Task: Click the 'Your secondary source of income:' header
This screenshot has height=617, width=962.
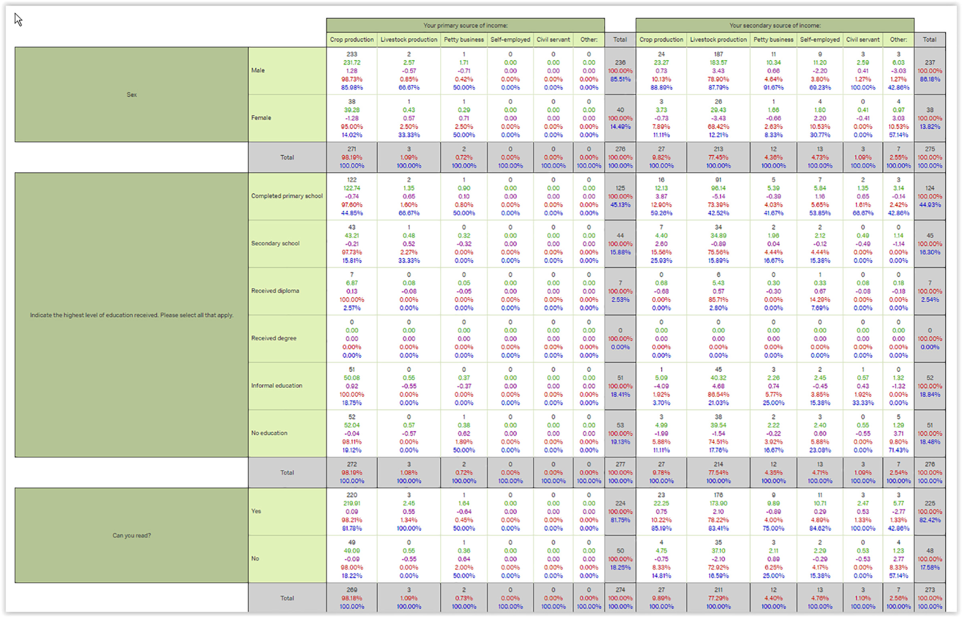Action: tap(775, 25)
